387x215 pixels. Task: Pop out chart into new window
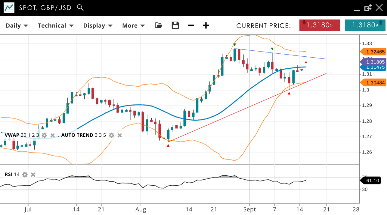click(x=368, y=8)
